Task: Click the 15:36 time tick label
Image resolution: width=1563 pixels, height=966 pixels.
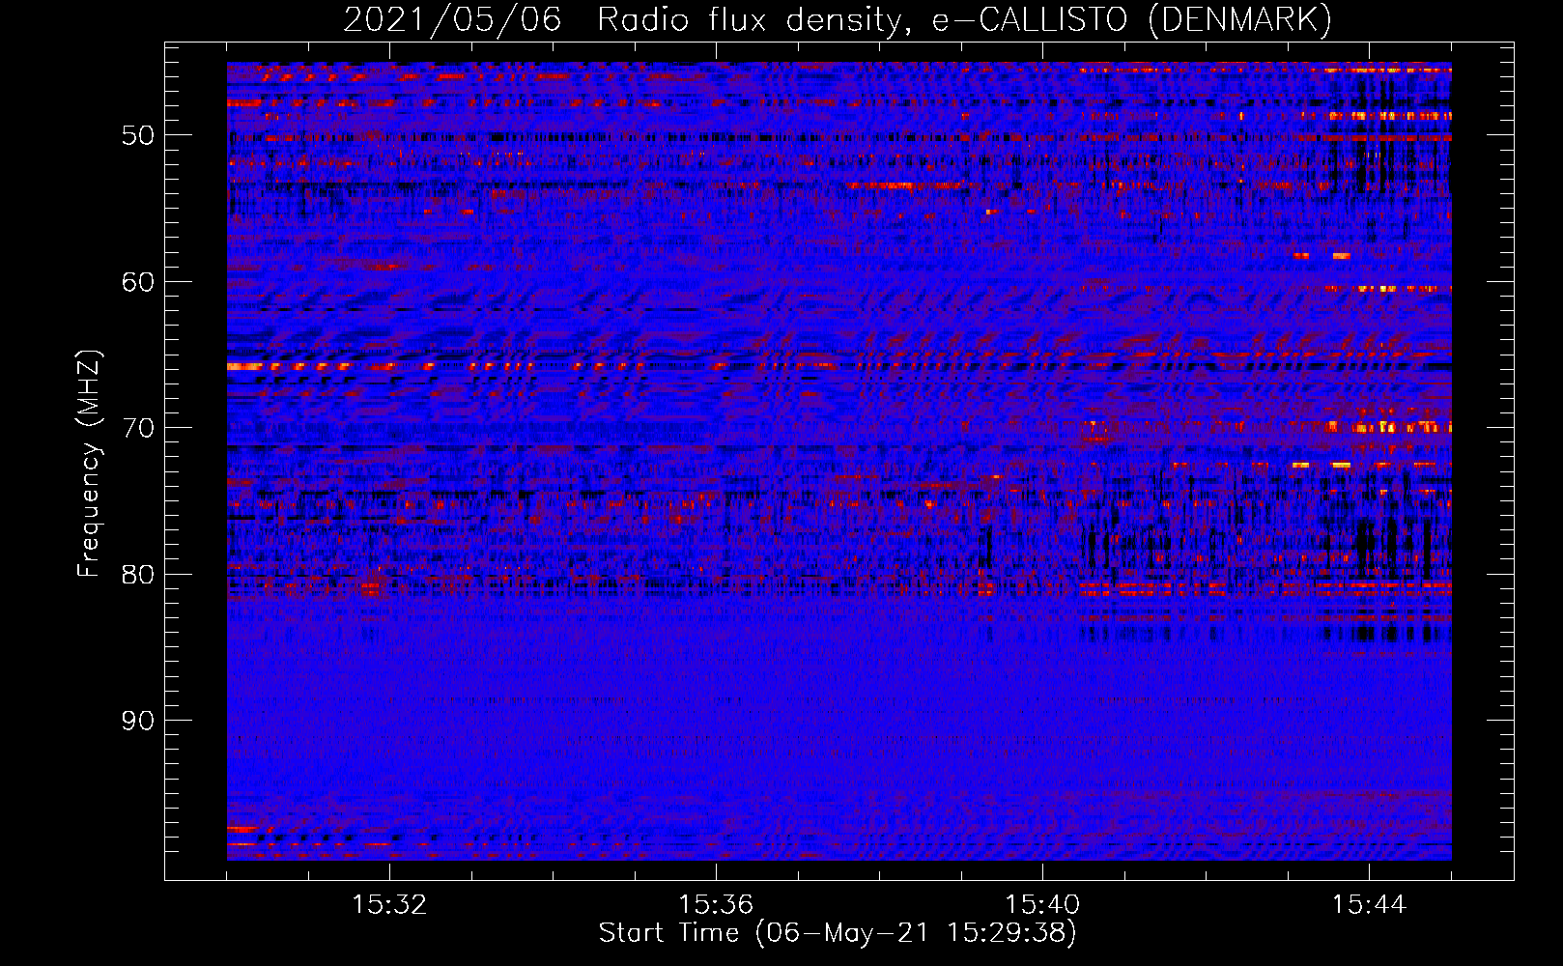Action: coord(716,905)
